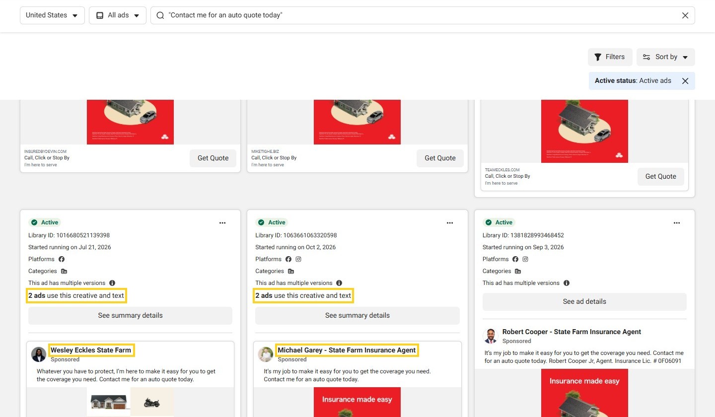Image resolution: width=715 pixels, height=417 pixels.
Task: Click the TEAMECKLES.COM domain text
Action: pyautogui.click(x=502, y=170)
